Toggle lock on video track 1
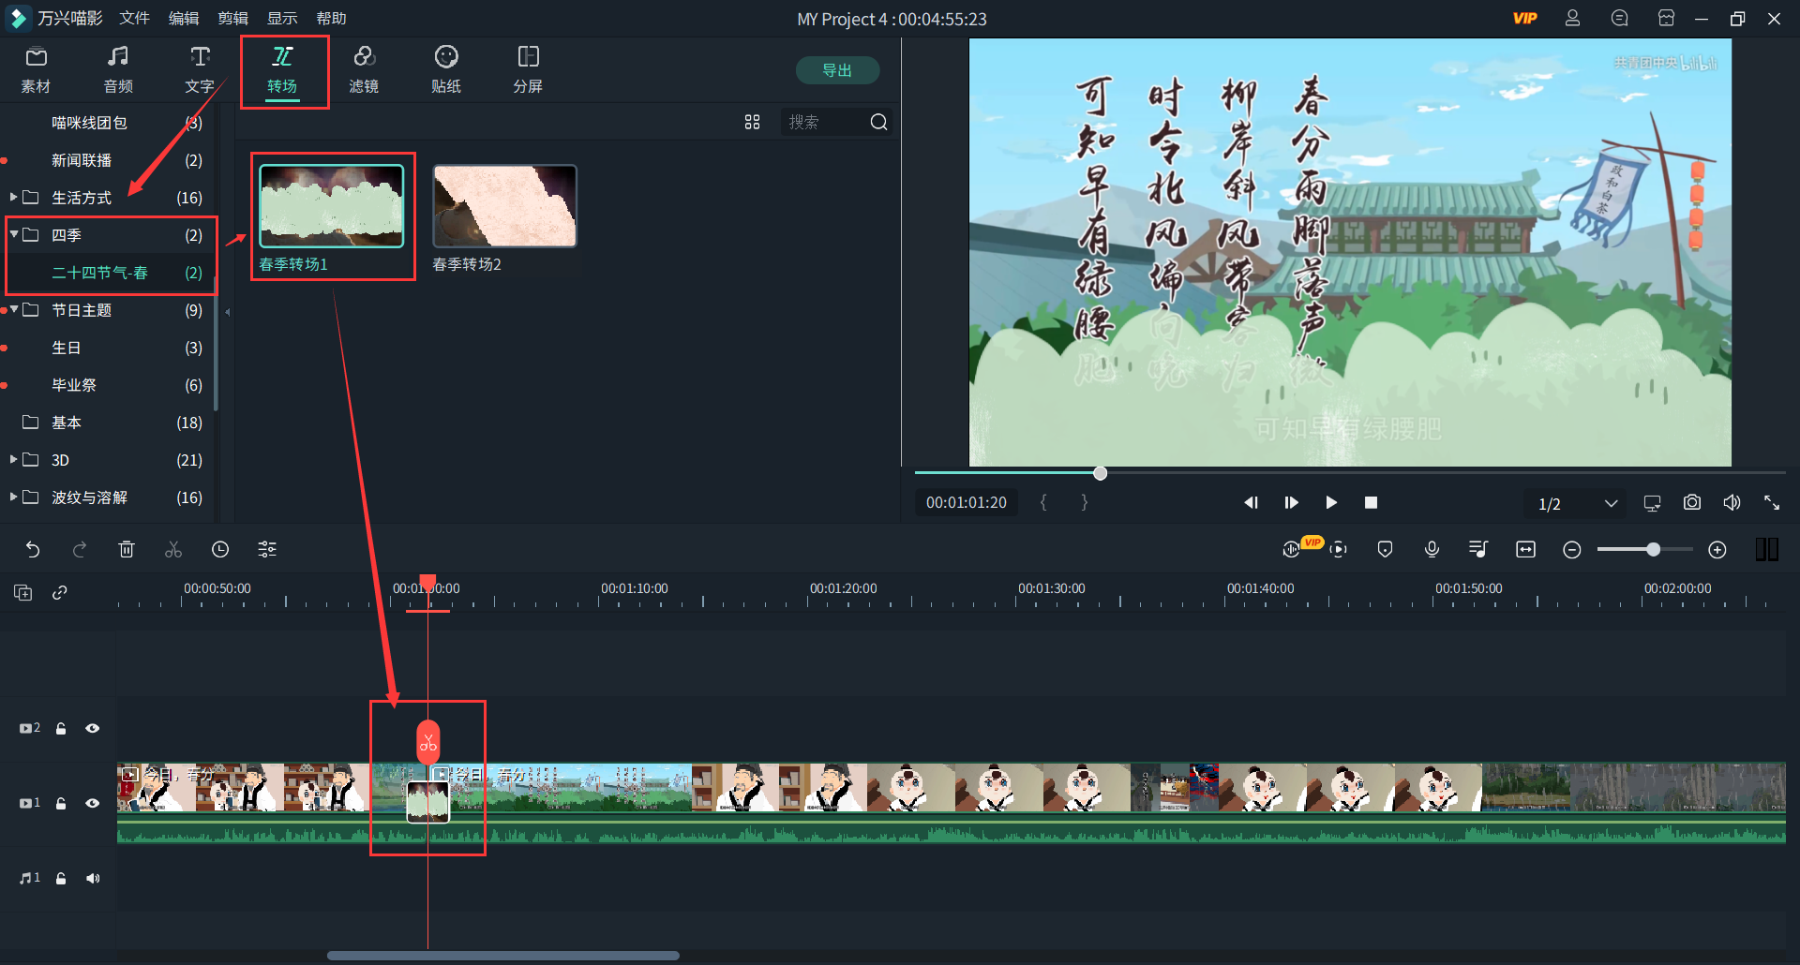The height and width of the screenshot is (965, 1800). [x=61, y=803]
